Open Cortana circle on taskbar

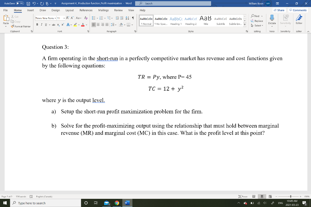click(86, 203)
